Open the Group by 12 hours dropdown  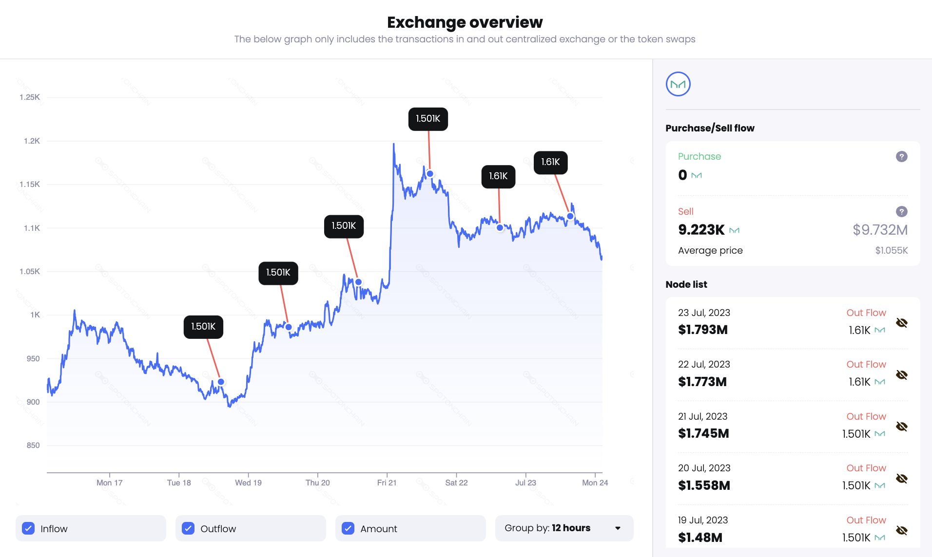pyautogui.click(x=564, y=528)
